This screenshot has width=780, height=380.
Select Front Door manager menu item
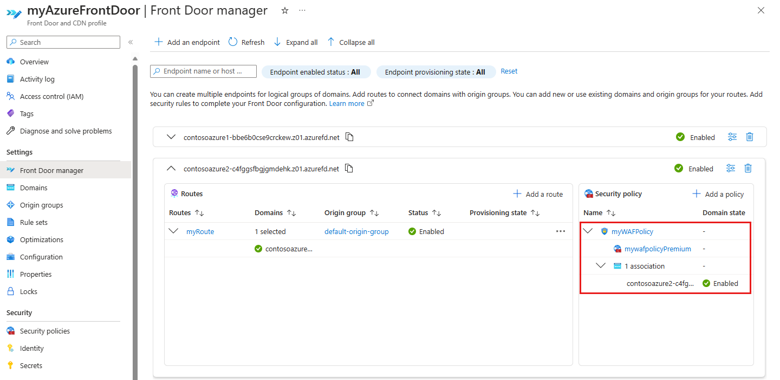point(66,170)
